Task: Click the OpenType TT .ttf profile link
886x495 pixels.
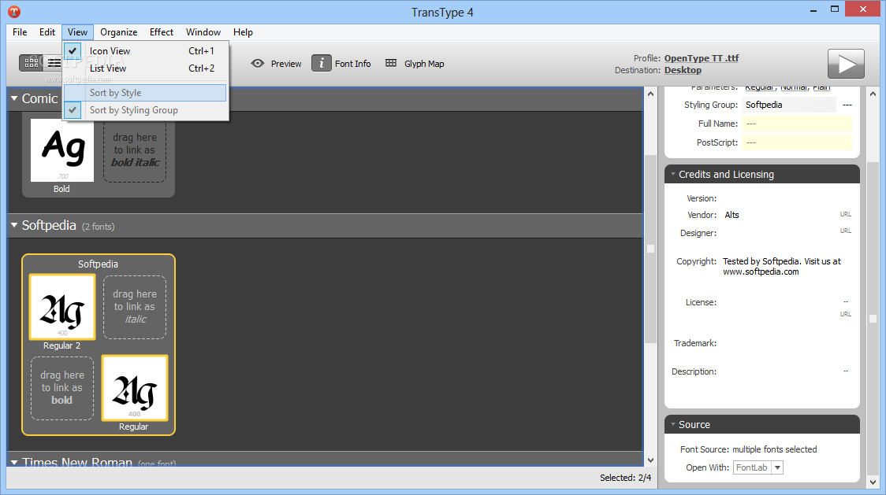Action: 702,58
